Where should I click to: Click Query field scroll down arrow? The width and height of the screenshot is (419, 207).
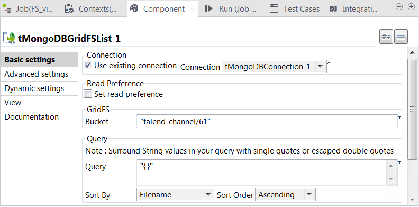coord(391,178)
